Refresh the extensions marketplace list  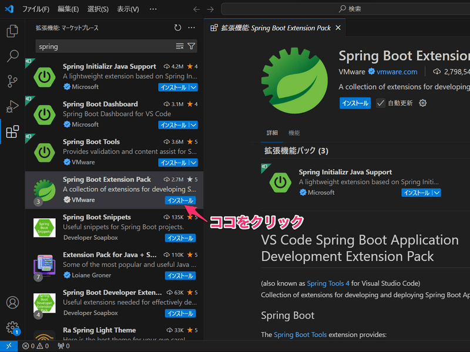[x=178, y=28]
